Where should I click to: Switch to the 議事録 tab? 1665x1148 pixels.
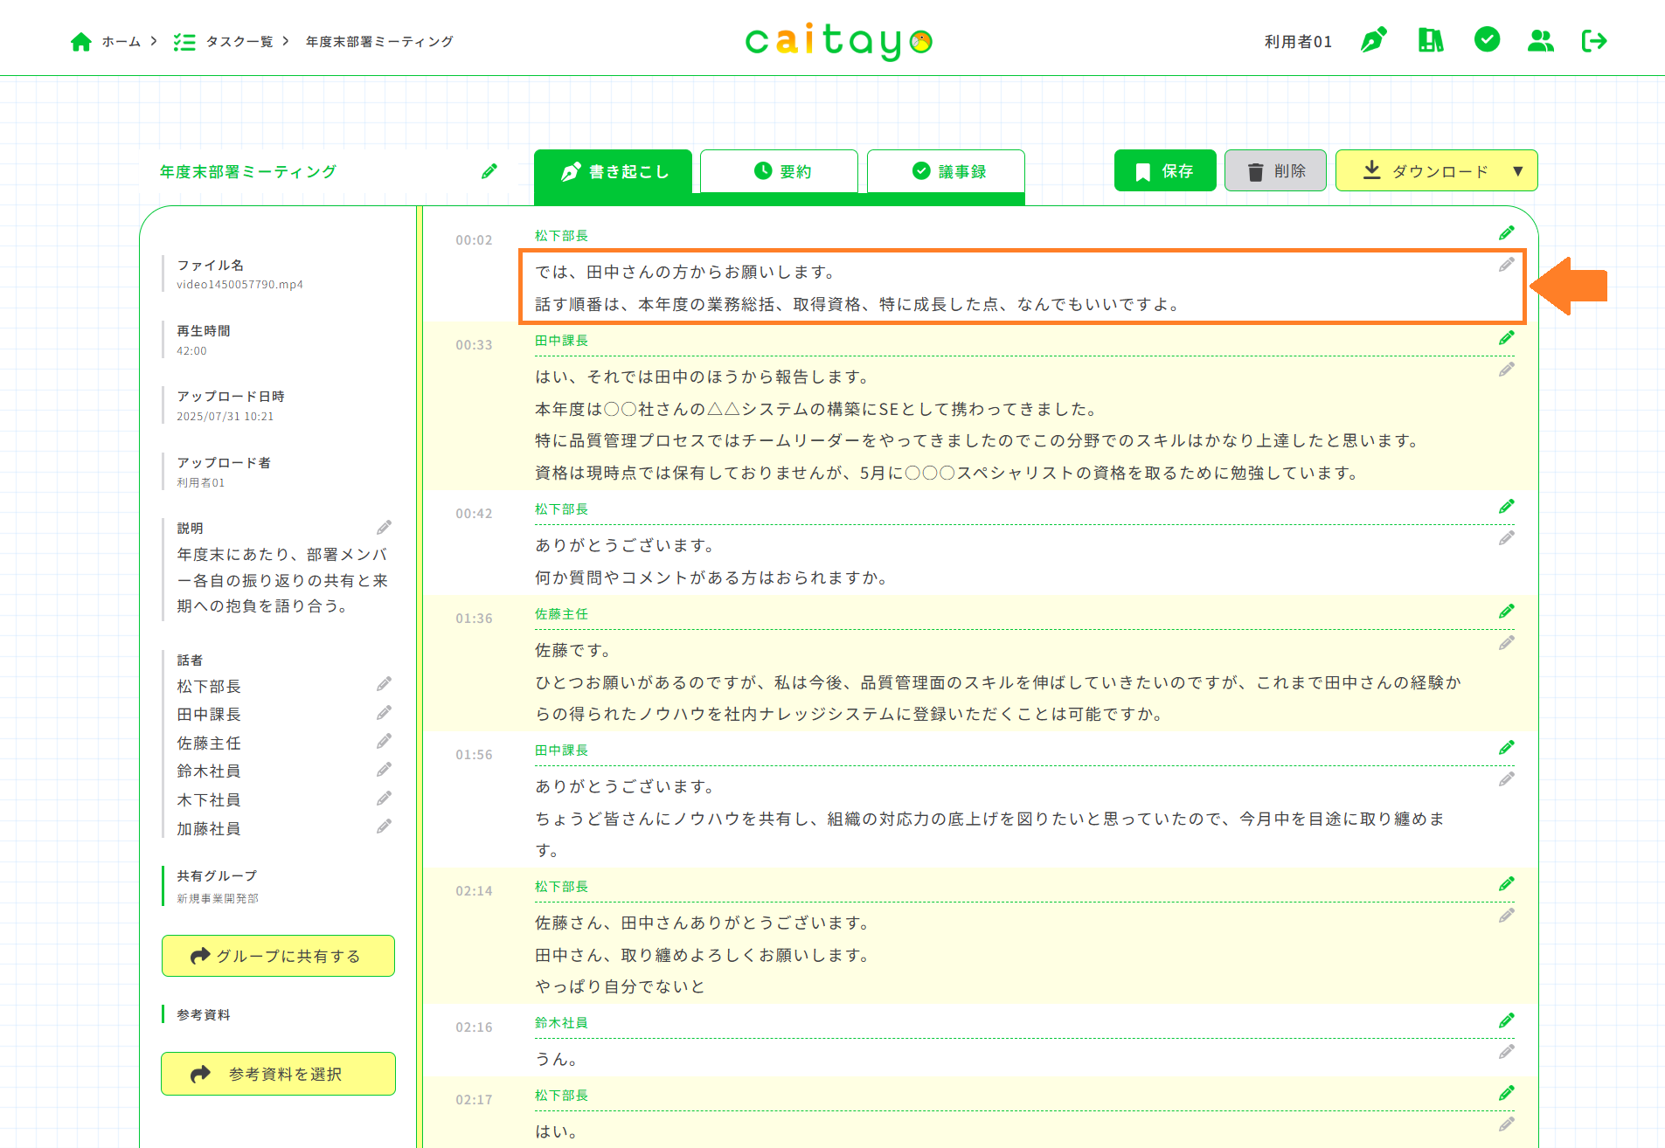coord(946,171)
